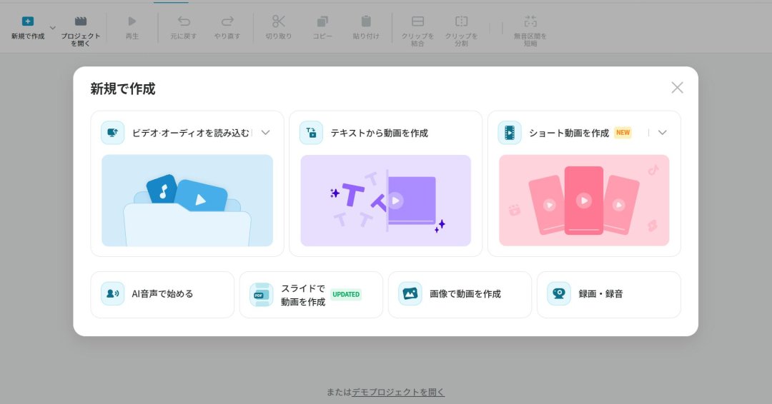
Task: Open the デモプロジェクトを開く link
Action: [397, 392]
